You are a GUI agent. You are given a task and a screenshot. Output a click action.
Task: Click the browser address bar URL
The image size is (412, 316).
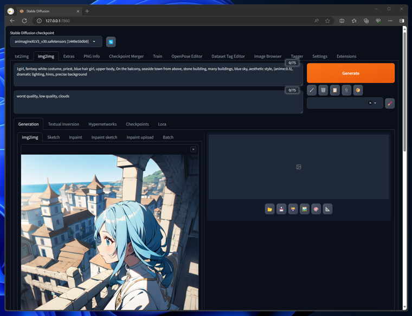(57, 21)
